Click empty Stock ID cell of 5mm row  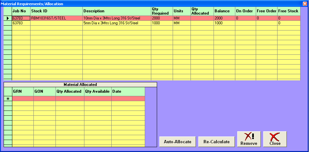click(56, 23)
